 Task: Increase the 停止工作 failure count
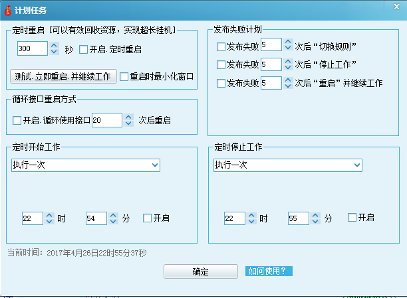coord(288,62)
